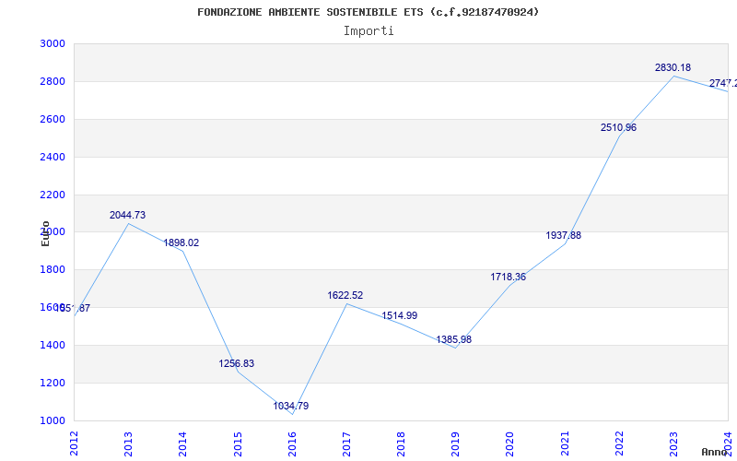
Task: Click the 2020 x-axis year label
Action: pyautogui.click(x=510, y=443)
